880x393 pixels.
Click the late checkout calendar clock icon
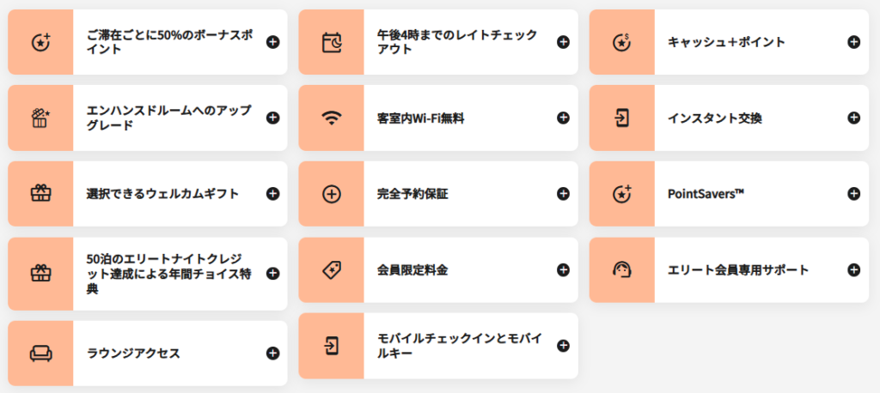[331, 42]
